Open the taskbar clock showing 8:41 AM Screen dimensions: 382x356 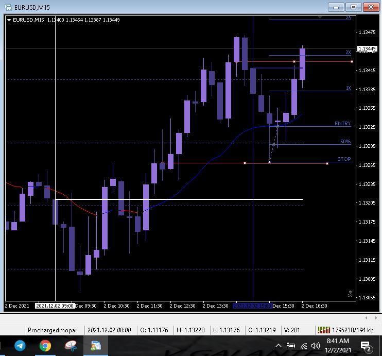[338, 346]
